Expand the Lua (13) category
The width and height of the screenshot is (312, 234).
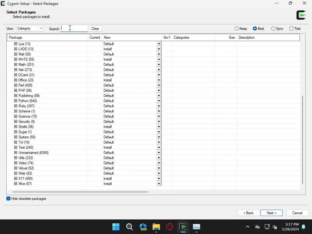[x=16, y=44]
